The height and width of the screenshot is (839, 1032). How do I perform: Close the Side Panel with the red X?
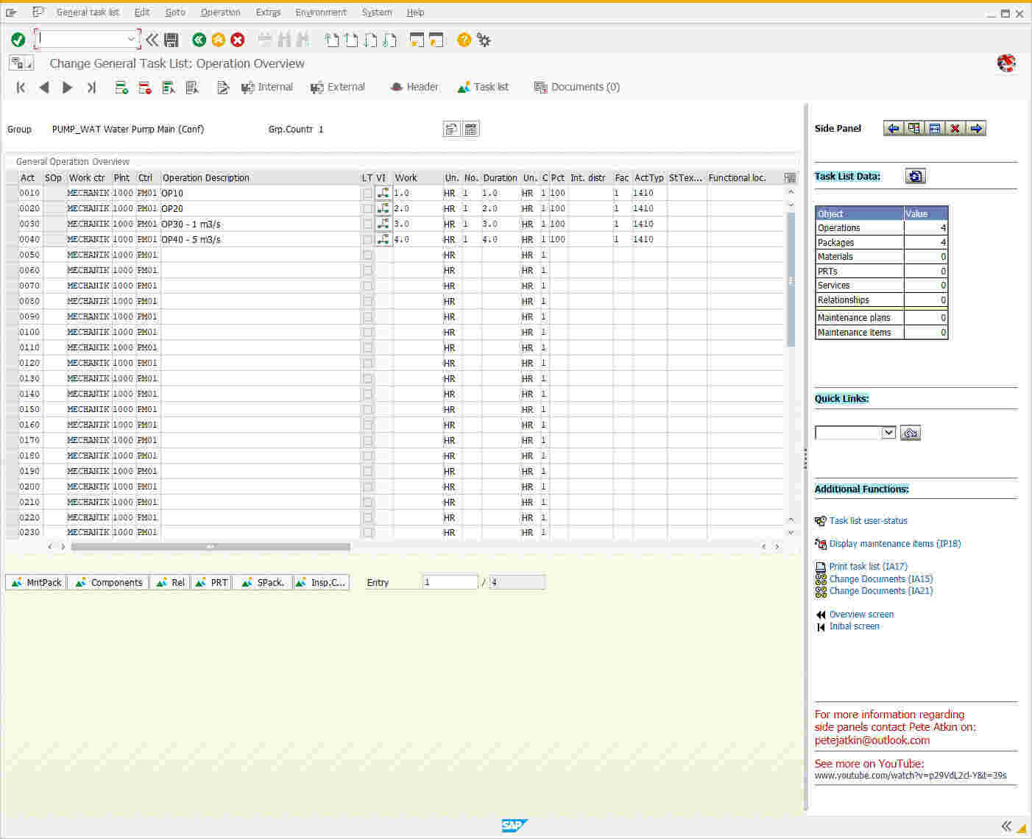955,128
